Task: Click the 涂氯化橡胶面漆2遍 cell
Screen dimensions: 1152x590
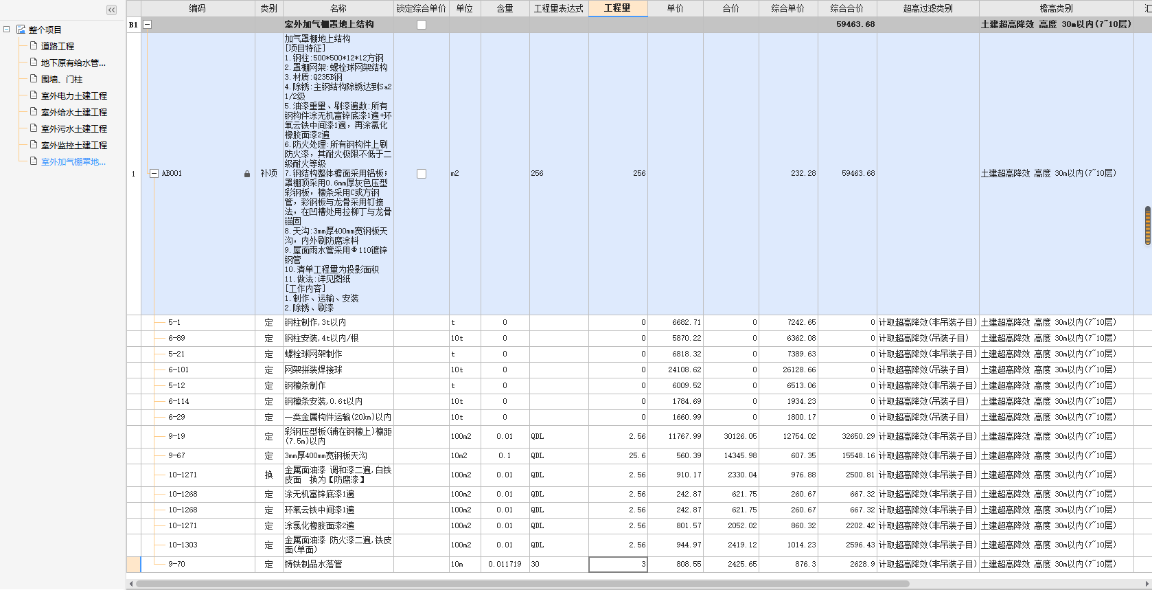Action: coord(338,525)
